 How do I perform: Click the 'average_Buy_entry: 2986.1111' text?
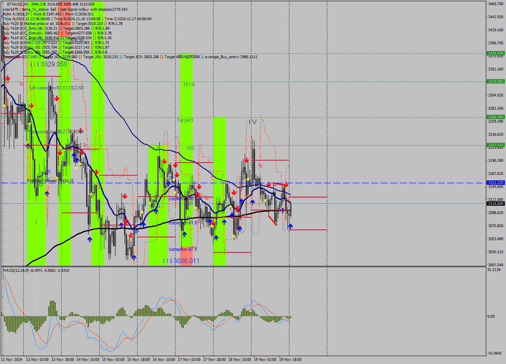(x=231, y=57)
